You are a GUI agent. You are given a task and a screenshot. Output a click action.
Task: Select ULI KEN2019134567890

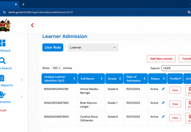pos(56,103)
